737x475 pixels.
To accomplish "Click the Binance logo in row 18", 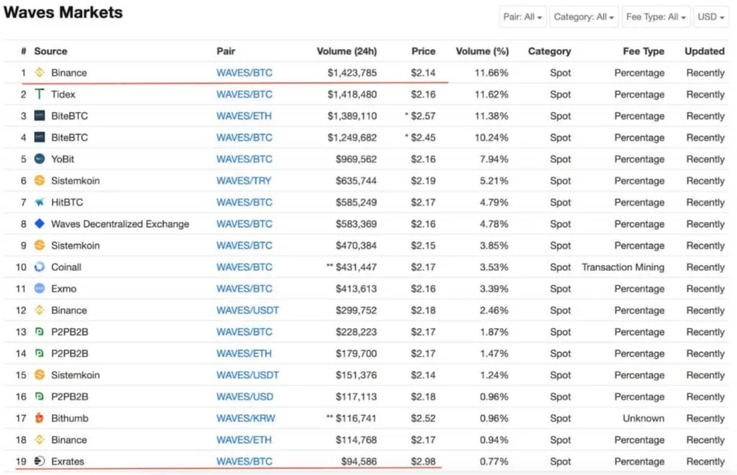I will click(x=40, y=440).
